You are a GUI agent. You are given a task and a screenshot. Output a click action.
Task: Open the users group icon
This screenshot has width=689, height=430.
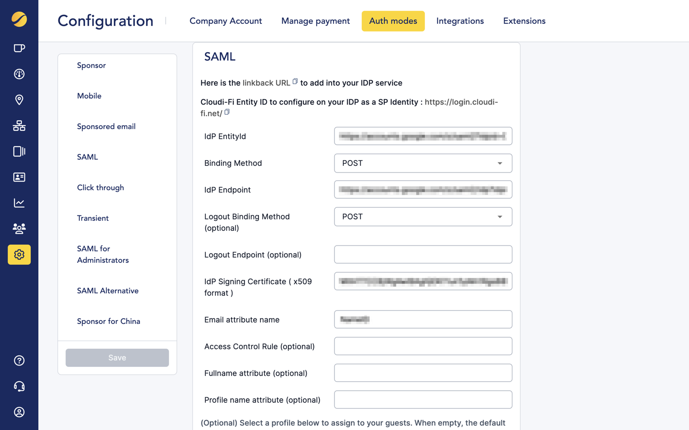click(x=19, y=228)
